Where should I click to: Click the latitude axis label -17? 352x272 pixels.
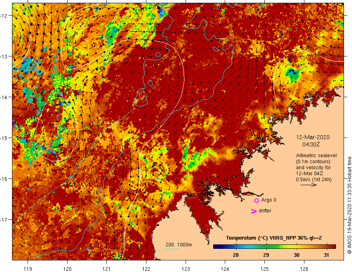(4, 219)
